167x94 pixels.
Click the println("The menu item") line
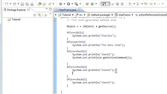pos(99,45)
